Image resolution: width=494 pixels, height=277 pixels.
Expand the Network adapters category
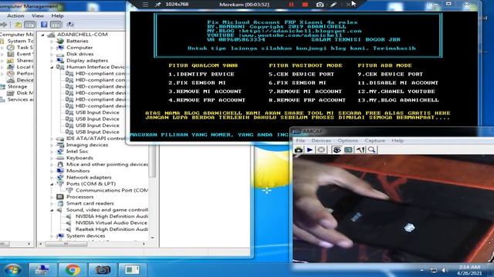click(52, 178)
